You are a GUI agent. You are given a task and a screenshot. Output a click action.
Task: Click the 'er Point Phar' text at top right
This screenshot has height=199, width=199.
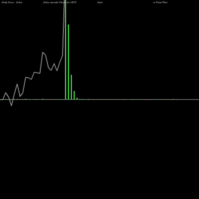[160, 2]
